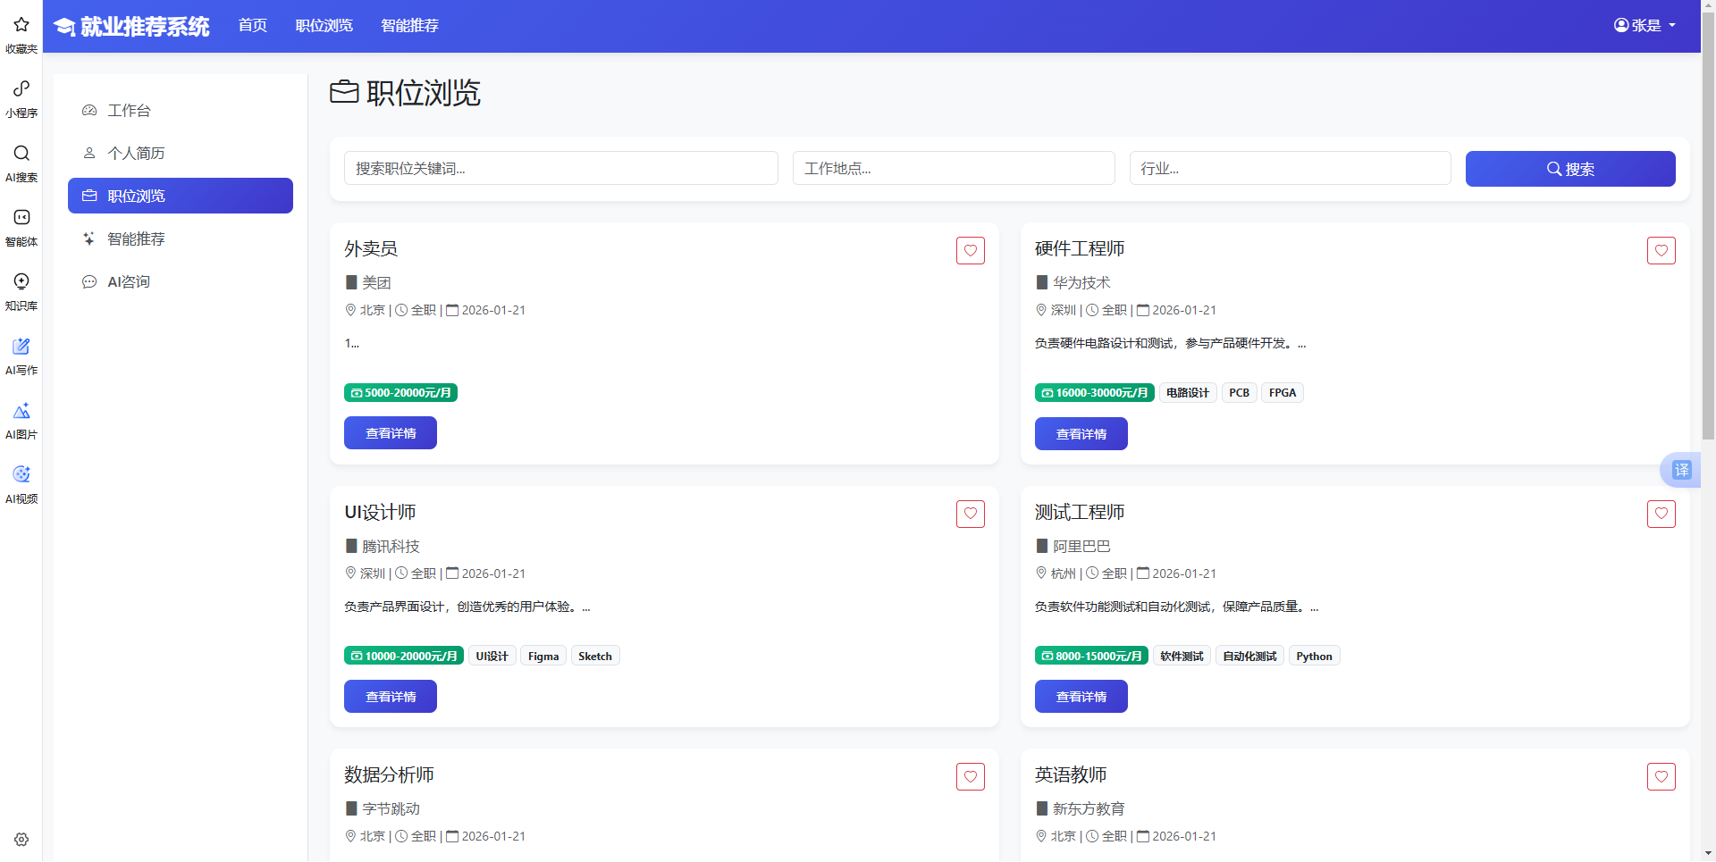Screen dimensions: 1716x862
Task: Click the Python skill tag
Action: pyautogui.click(x=1314, y=657)
